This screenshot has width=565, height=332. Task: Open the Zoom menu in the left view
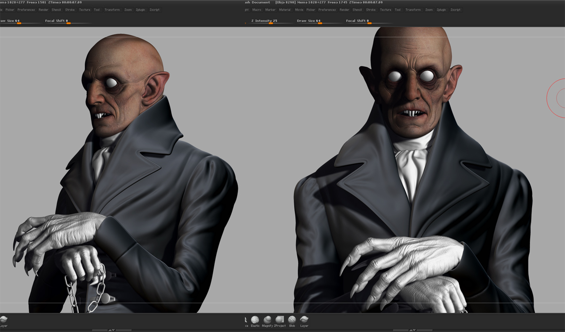coord(128,9)
